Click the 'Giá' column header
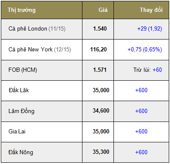Viewport: 170px width, 164px height. [103, 10]
